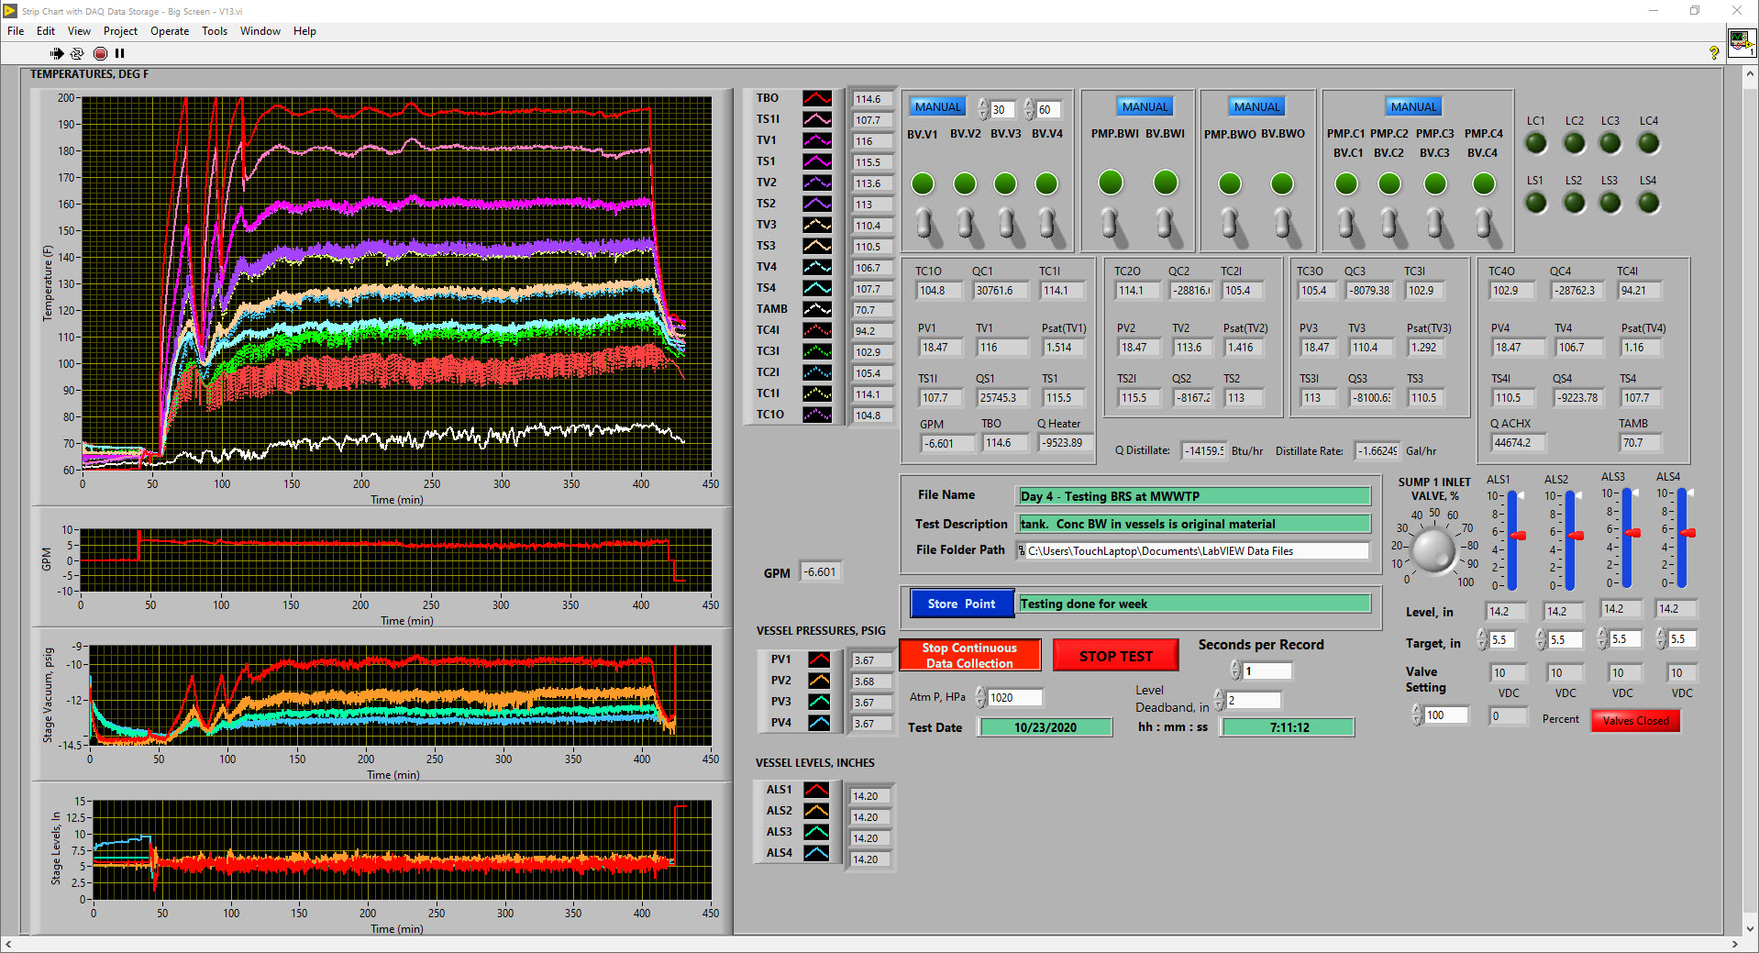Click the Run Continuously icon

pos(78,53)
